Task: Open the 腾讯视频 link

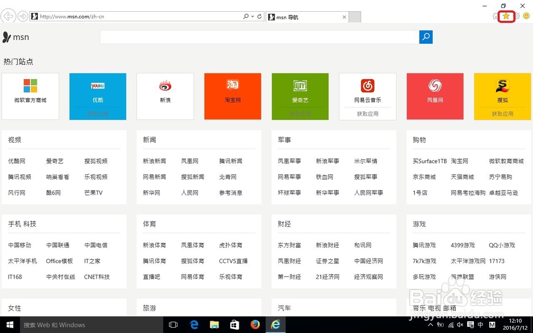Action: (20, 177)
